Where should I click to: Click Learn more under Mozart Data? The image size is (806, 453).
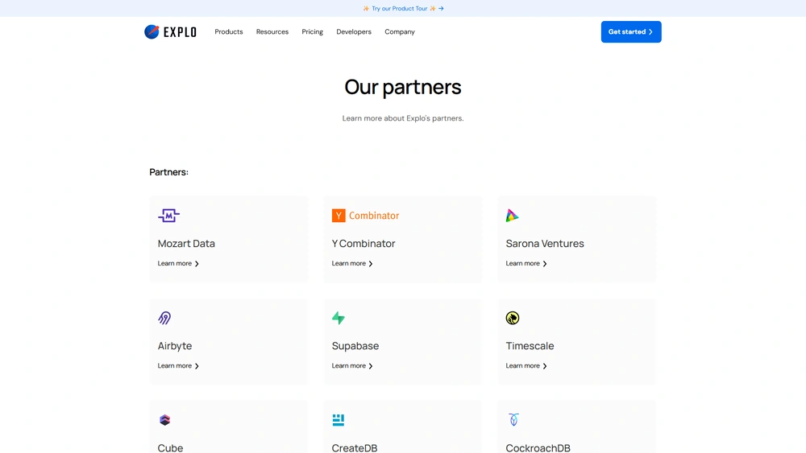178,264
